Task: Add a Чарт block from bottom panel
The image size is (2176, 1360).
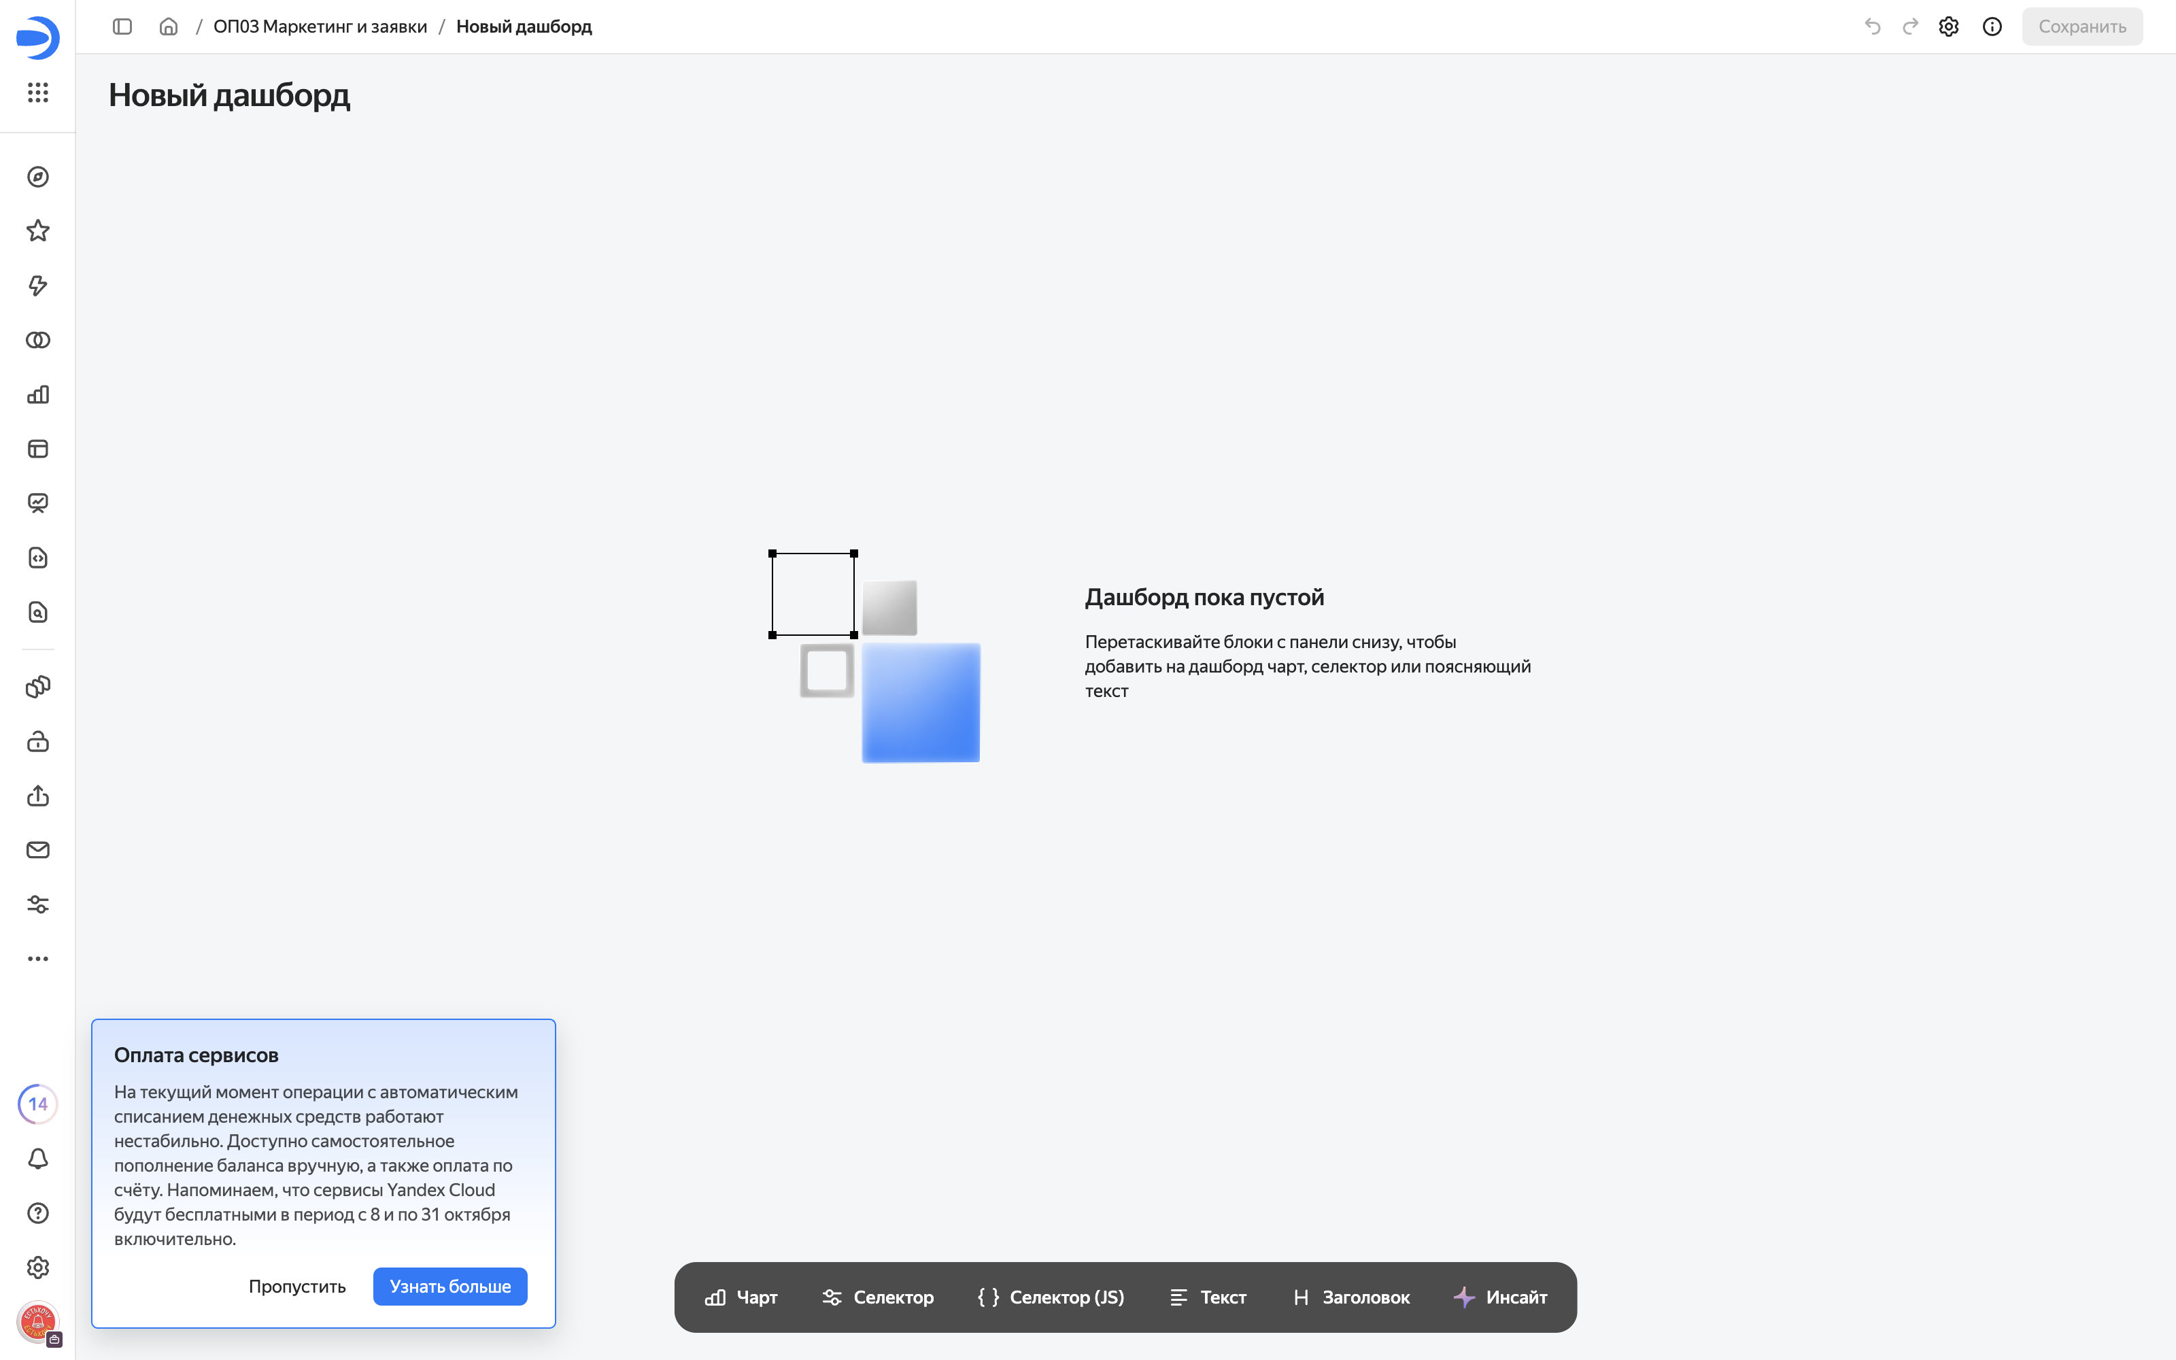Action: tap(741, 1297)
